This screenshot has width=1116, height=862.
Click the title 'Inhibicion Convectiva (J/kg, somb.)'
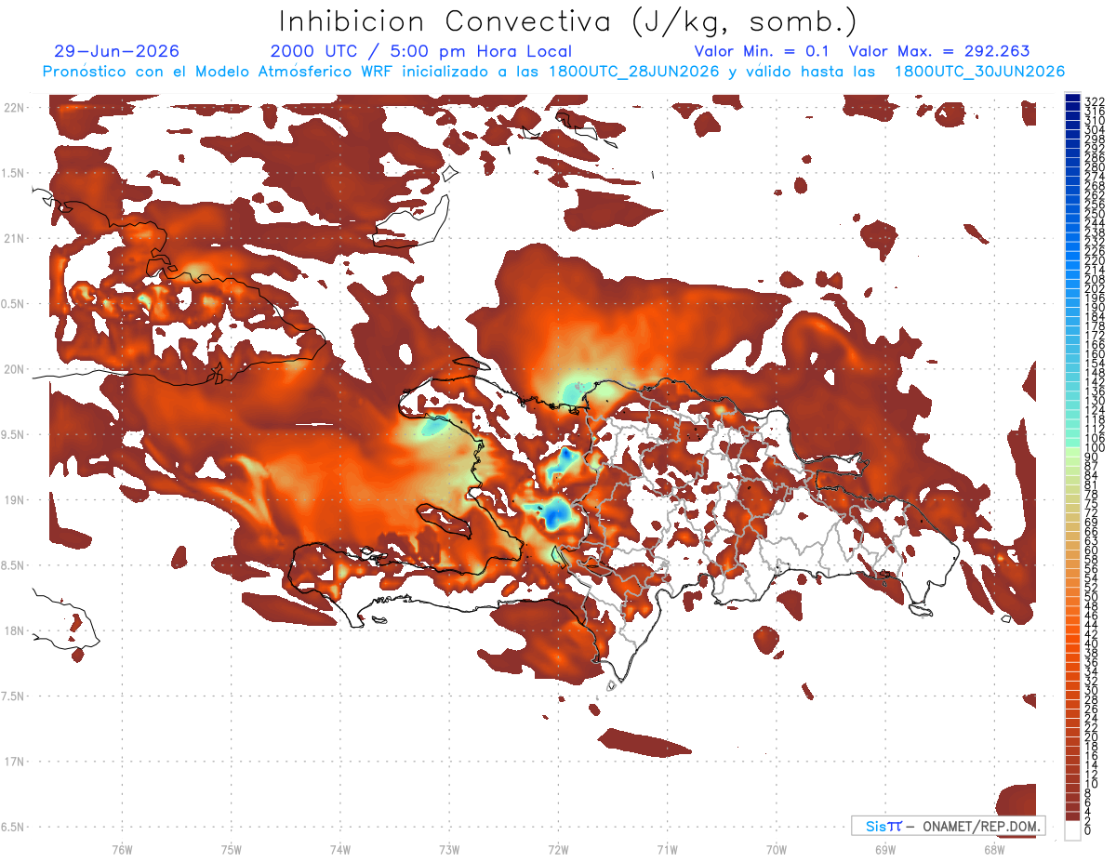tap(568, 22)
